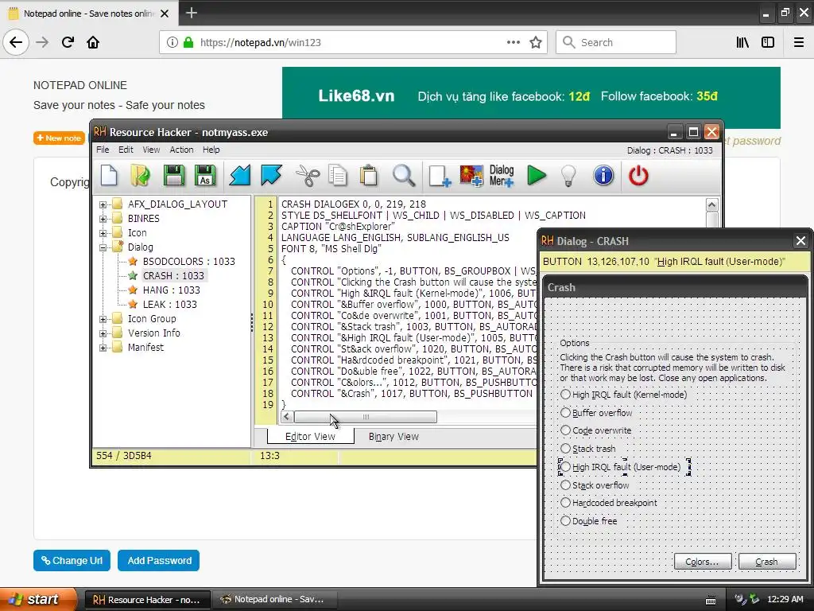The height and width of the screenshot is (611, 814).
Task: Click the red power Exit icon
Action: (638, 176)
